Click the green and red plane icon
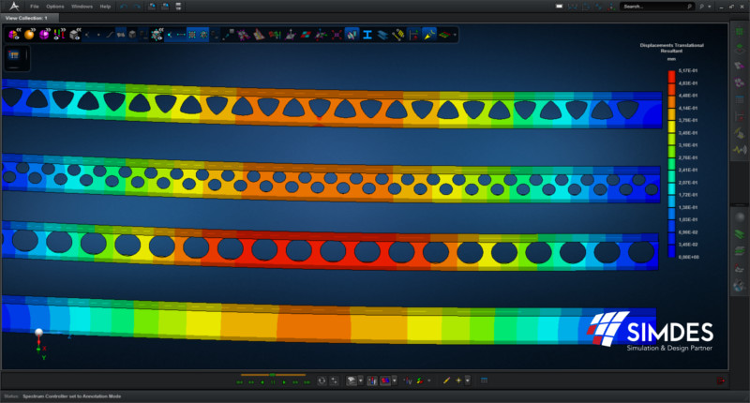The height and width of the screenshot is (403, 750). pyautogui.click(x=444, y=35)
